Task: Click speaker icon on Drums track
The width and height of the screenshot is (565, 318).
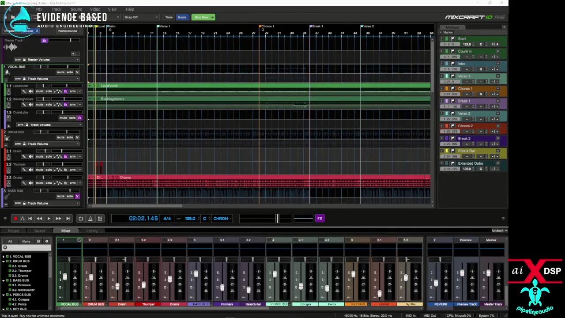Action: coord(30,183)
